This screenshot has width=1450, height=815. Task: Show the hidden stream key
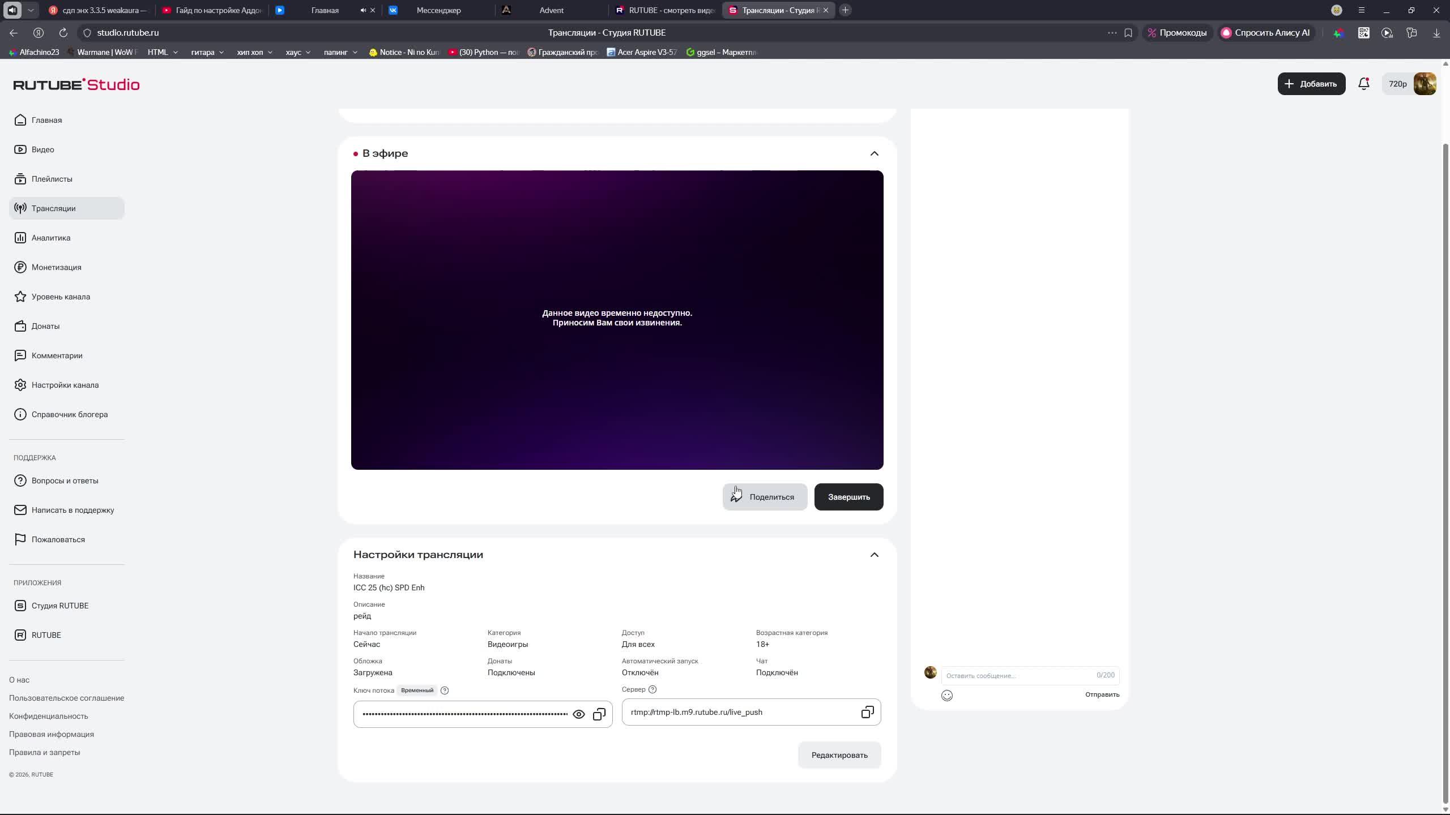tap(578, 714)
